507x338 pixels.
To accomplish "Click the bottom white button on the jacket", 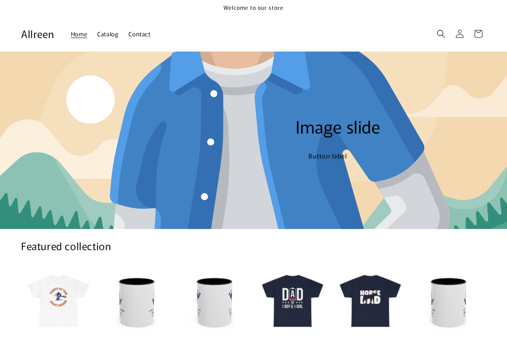I will [x=204, y=196].
